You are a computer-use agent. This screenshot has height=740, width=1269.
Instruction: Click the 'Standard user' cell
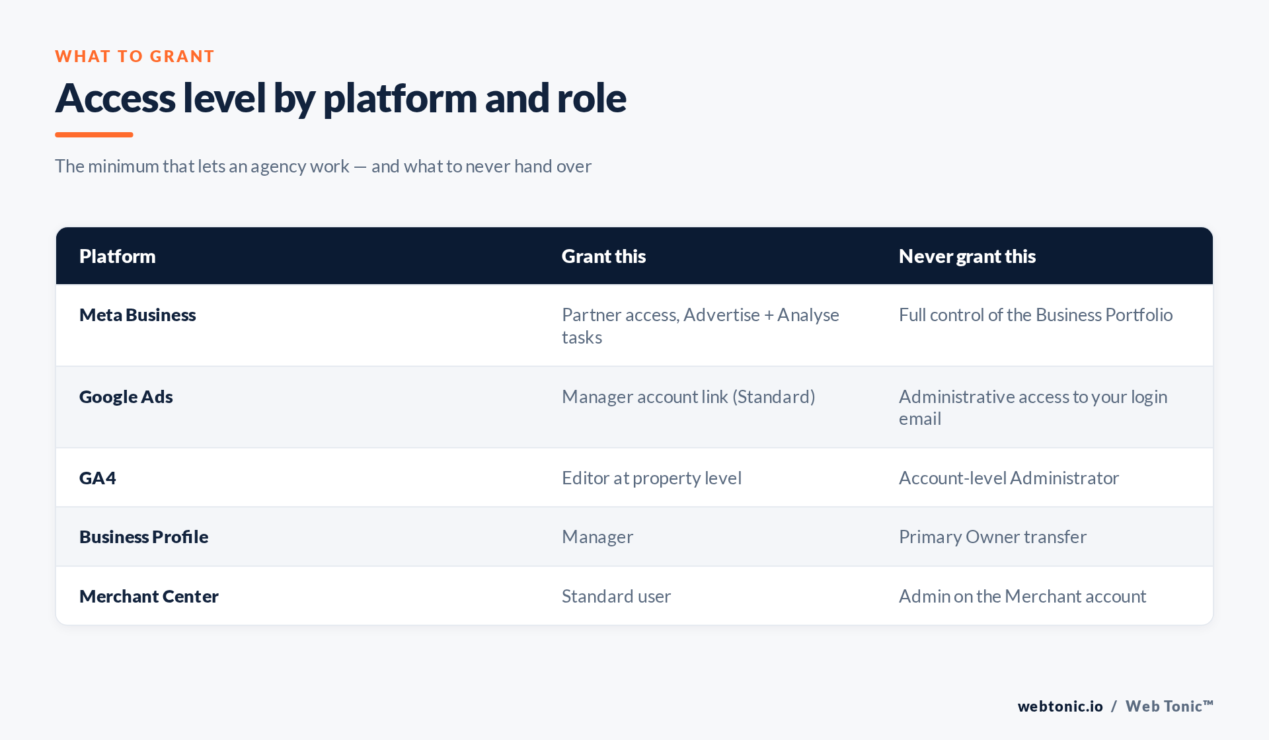pyautogui.click(x=616, y=596)
